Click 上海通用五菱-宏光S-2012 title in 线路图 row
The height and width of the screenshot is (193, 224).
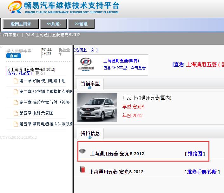(x=117, y=154)
